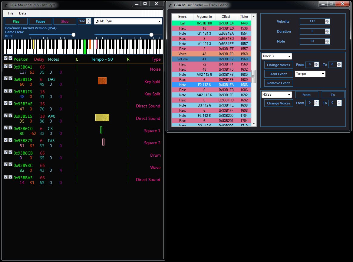
Task: Toggle first checkbox of track 0x93B11F
Action: [6, 78]
